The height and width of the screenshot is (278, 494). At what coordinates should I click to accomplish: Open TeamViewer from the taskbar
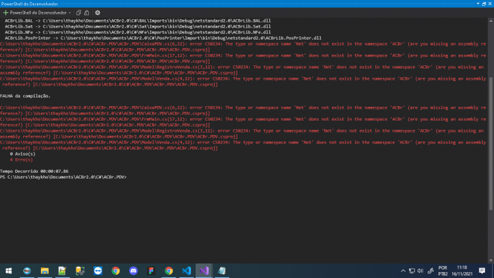point(98,271)
